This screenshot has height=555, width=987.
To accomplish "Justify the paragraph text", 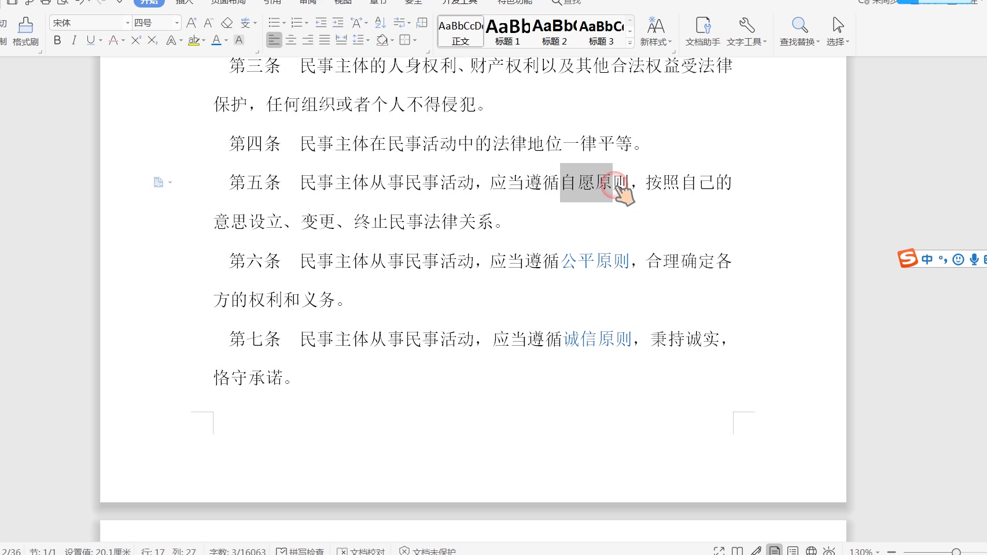I will tap(325, 40).
